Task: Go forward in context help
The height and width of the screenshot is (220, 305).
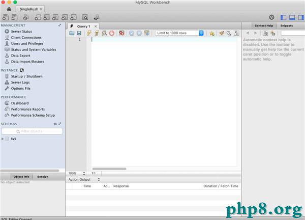Action: coord(256,33)
